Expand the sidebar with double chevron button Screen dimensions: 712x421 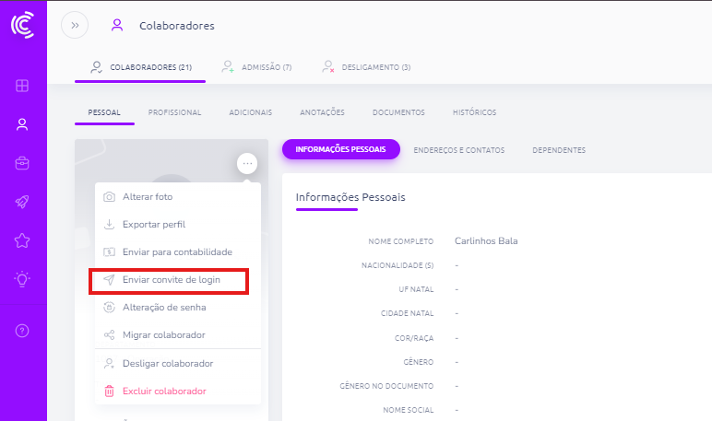tap(75, 26)
